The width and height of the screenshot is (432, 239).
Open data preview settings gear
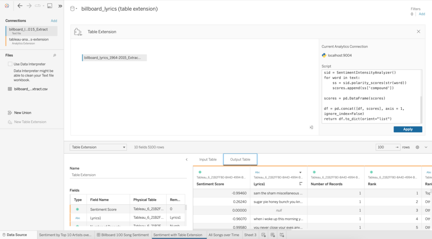click(417, 147)
